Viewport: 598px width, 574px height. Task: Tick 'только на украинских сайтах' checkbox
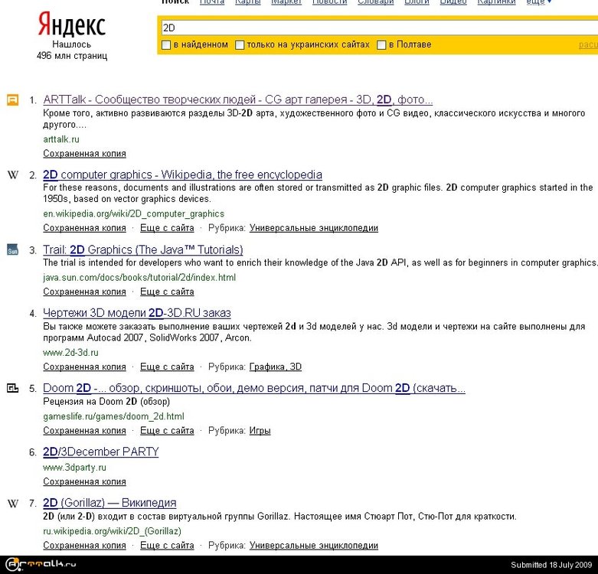pos(240,45)
